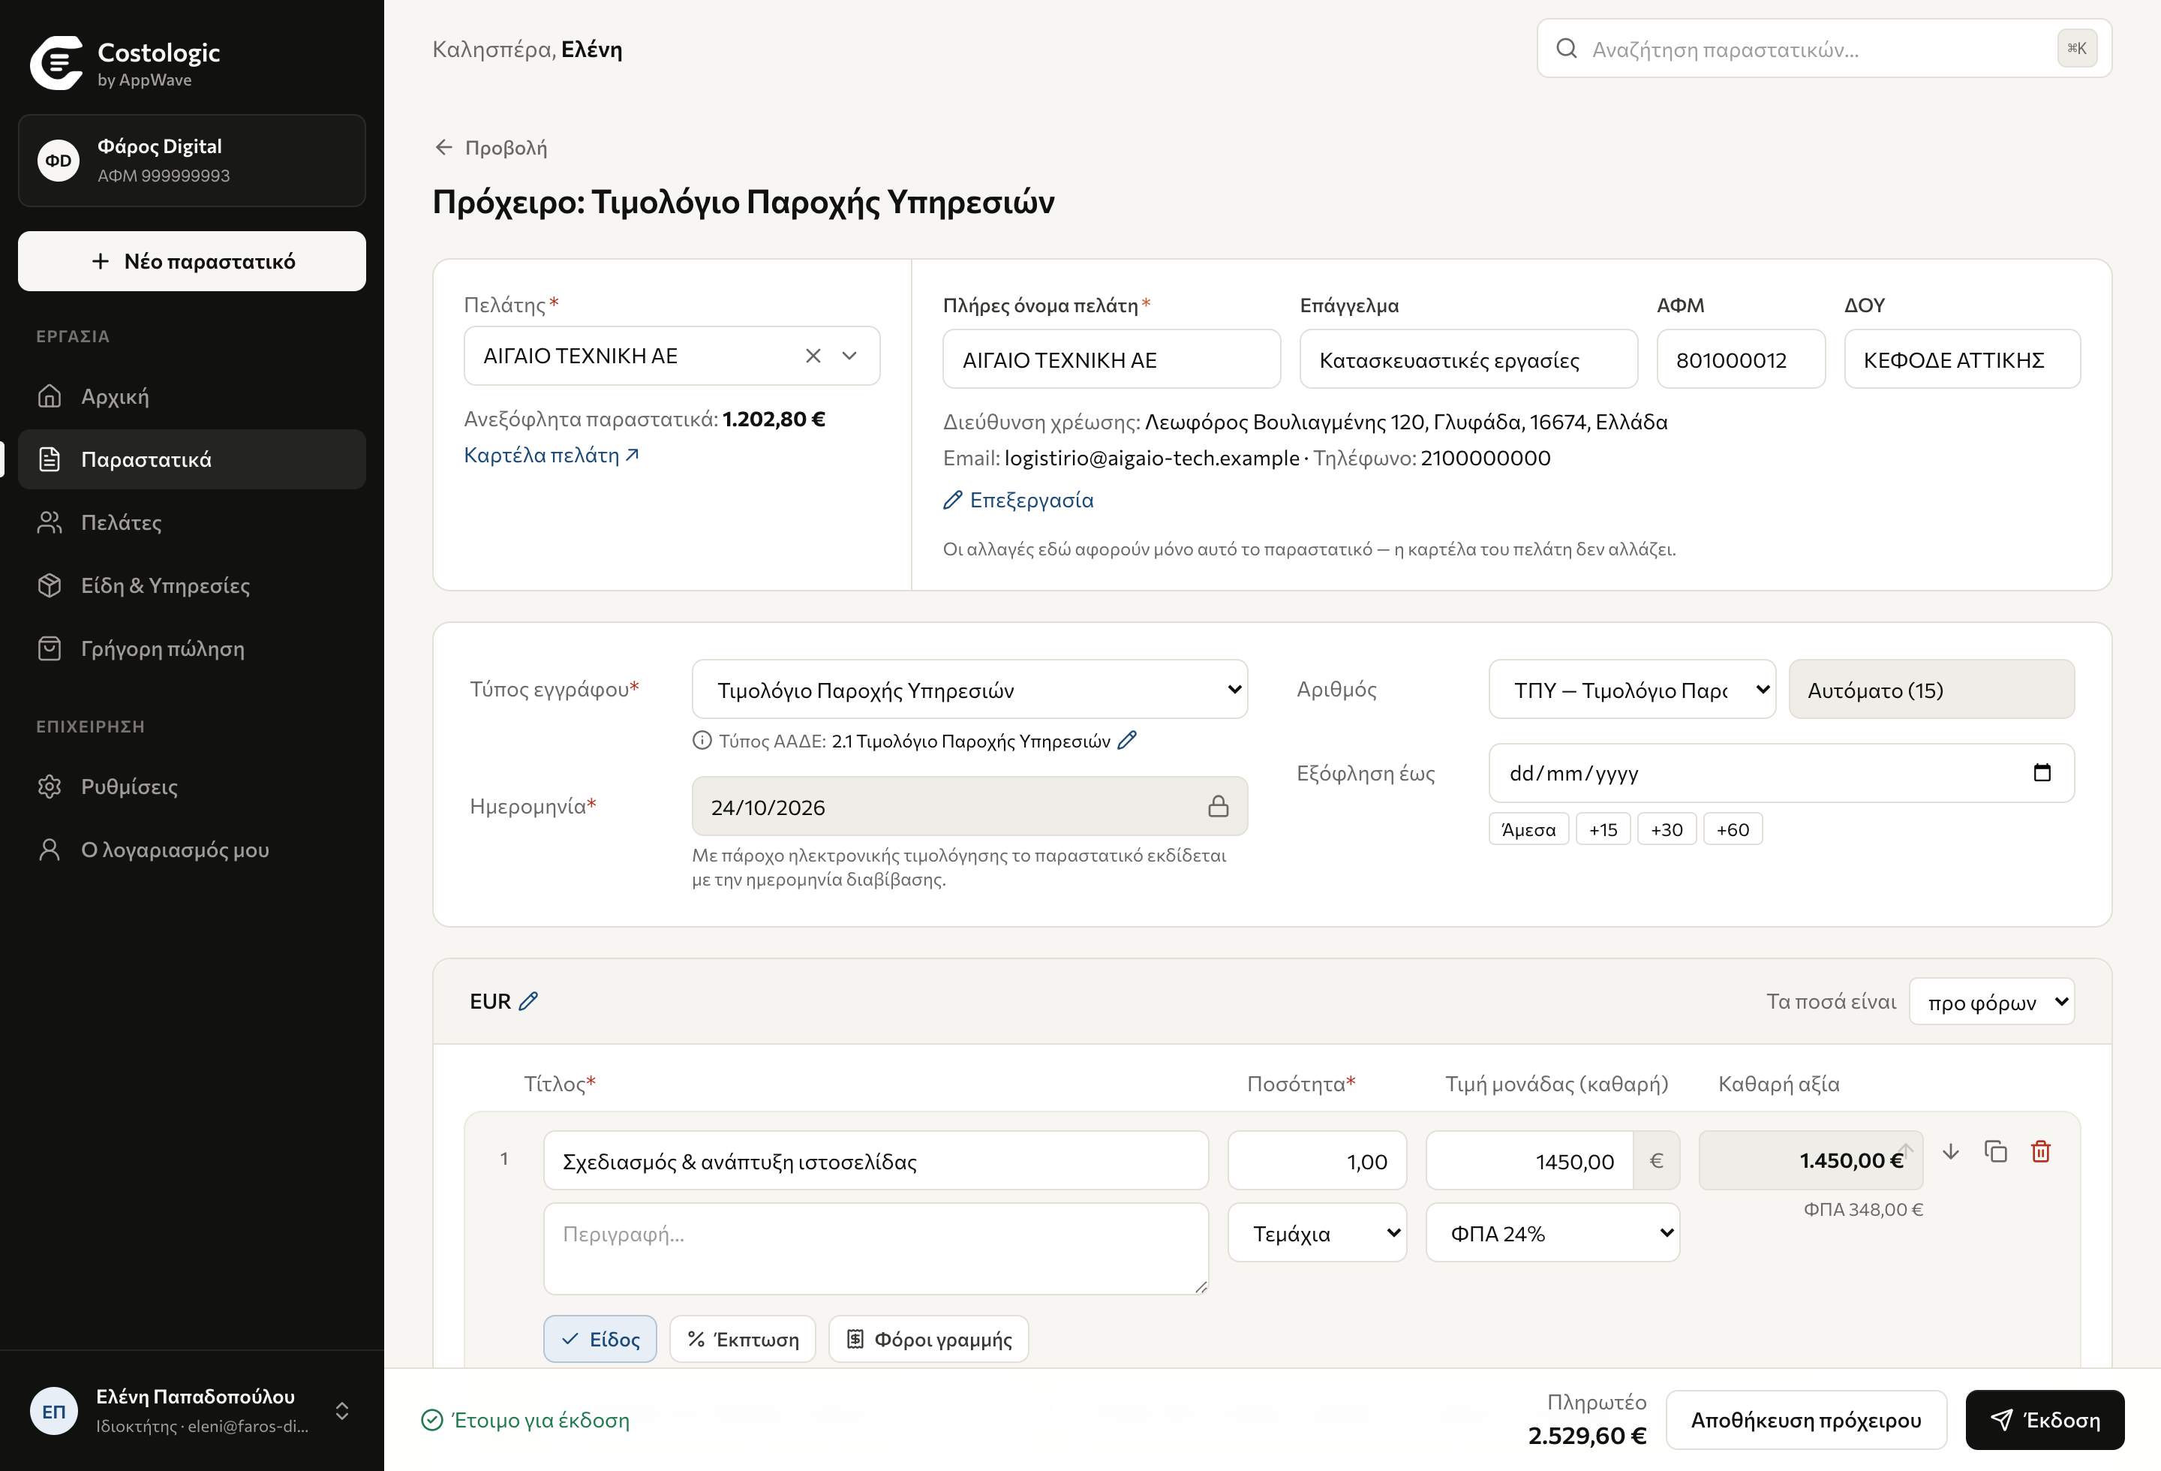Open Πελάτες in the sidebar
Viewport: 2161px width, 1471px height.
(191, 522)
